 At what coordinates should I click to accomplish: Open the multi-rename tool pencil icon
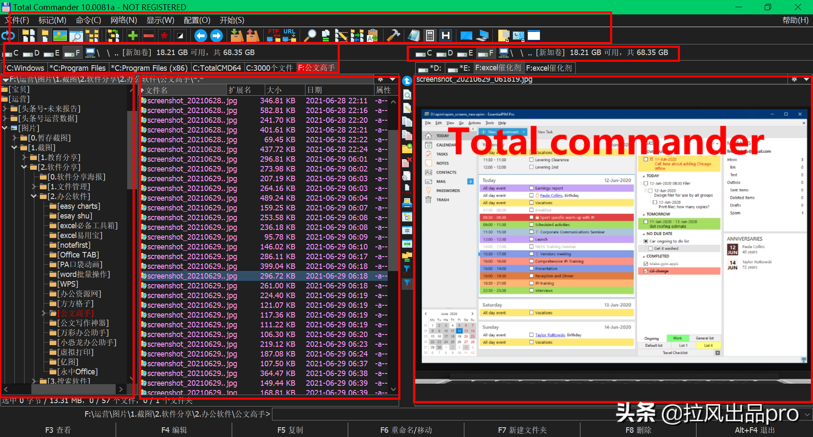point(341,36)
